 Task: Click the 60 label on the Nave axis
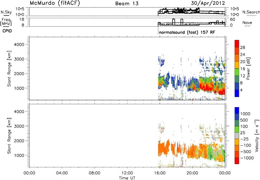(233, 19)
